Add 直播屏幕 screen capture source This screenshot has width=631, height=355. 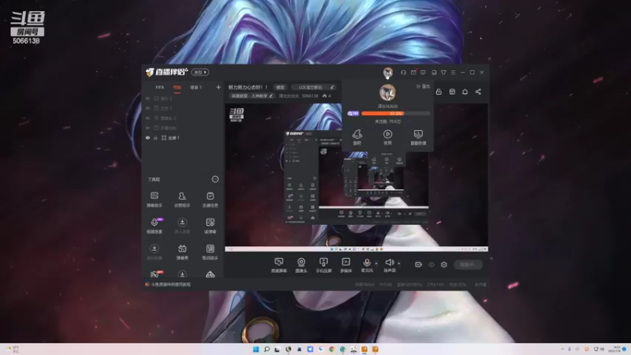(x=279, y=265)
